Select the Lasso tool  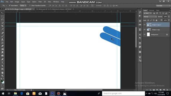point(2,19)
